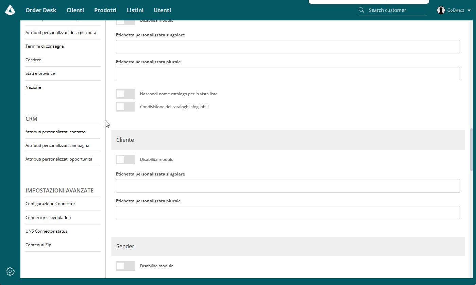Click the GoDirect user avatar icon
Viewport: 476px width, 285px height.
point(441,10)
